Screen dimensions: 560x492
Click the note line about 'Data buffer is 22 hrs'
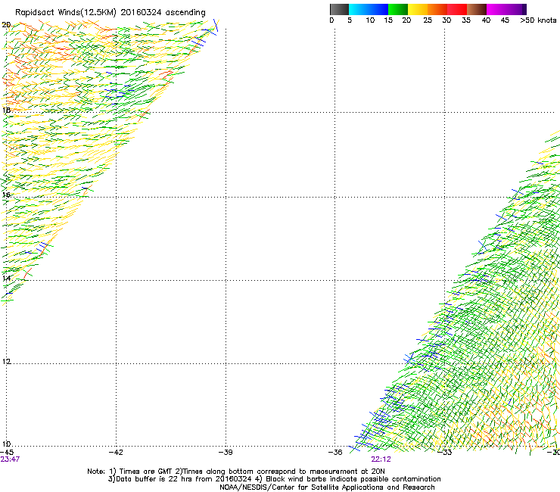point(274,479)
